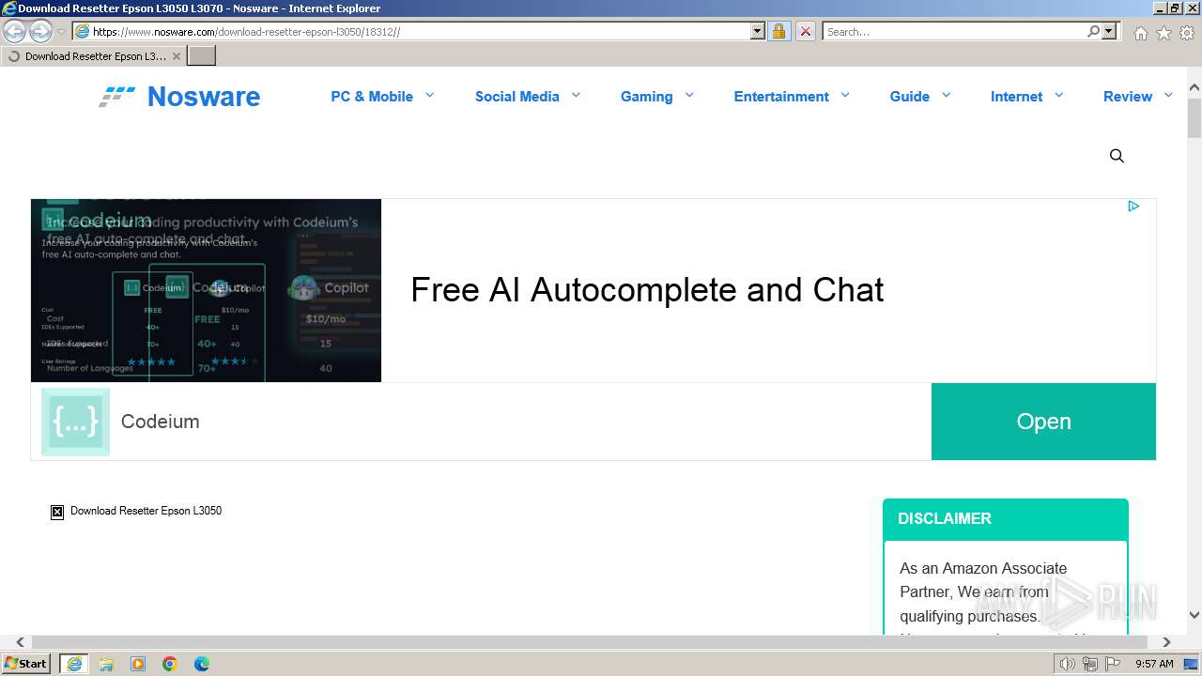Viewport: 1202px width, 676px height.
Task: Expand the address bar autocomplete dropdown
Action: click(758, 31)
